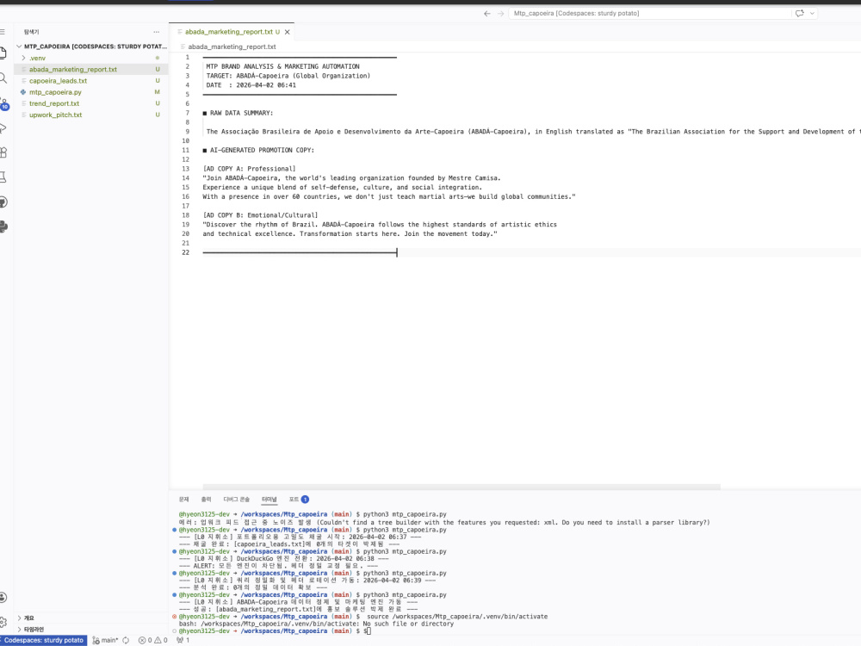Open the Python view in activity bar
Screen dimensions: 861x646
[3, 227]
